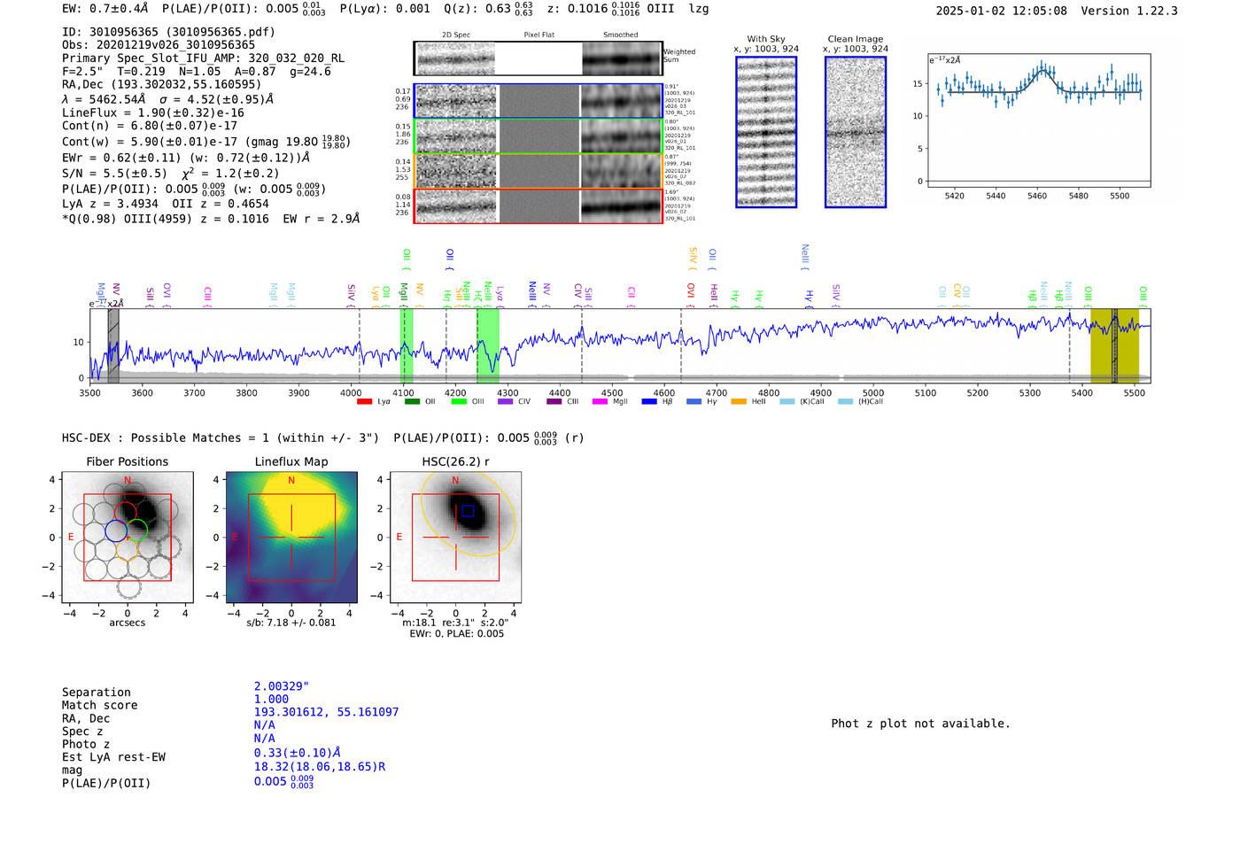Select the red-bordered 2D spectrum row
Viewport: 1240px width, 844px height.
coord(538,205)
